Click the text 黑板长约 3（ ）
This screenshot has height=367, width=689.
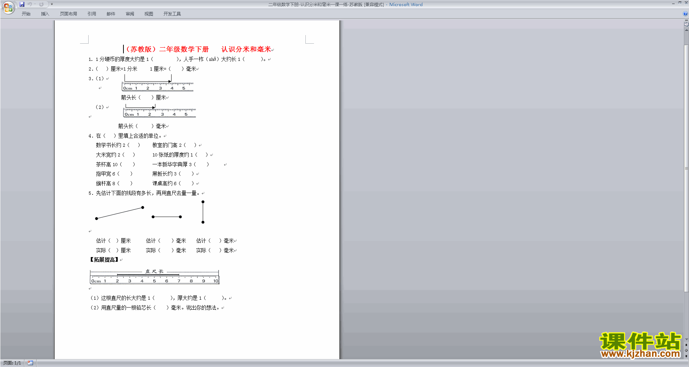tap(173, 174)
